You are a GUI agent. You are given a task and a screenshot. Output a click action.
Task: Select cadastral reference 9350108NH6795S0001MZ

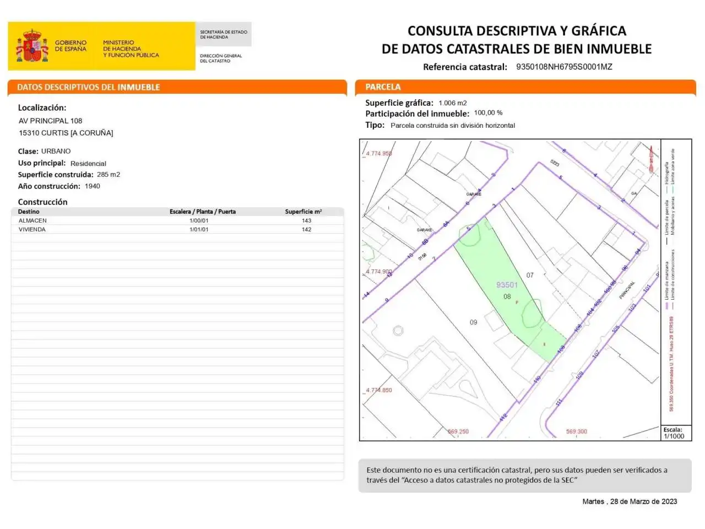click(x=564, y=67)
